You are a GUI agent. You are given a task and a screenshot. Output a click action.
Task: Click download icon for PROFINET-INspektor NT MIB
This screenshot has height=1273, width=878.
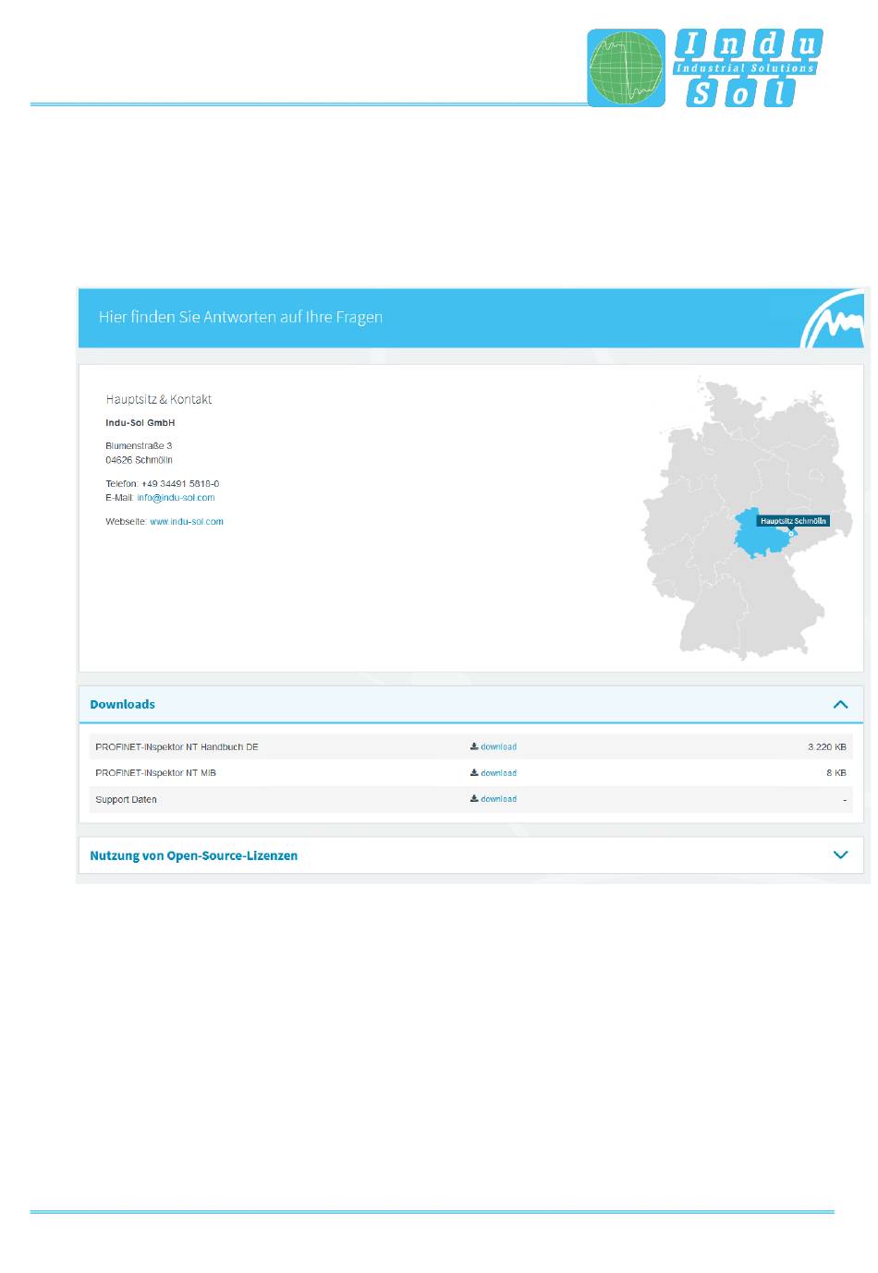pos(474,773)
